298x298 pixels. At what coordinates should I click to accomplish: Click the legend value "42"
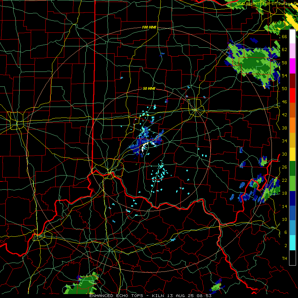(284, 115)
